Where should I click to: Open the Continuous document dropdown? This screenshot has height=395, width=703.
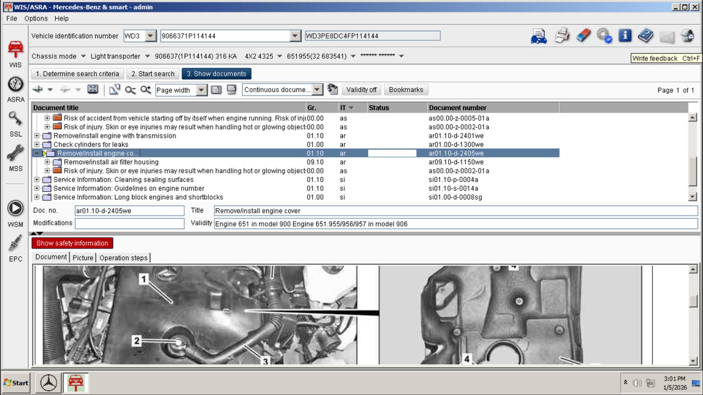[x=317, y=90]
